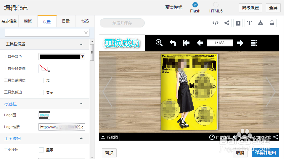Enable toolbar transparency 是 checkbox
The height and width of the screenshot is (159, 286).
coord(41,80)
